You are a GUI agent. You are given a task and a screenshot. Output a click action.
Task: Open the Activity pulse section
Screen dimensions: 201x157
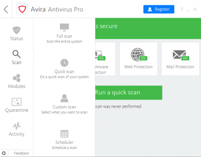pyautogui.click(x=16, y=129)
